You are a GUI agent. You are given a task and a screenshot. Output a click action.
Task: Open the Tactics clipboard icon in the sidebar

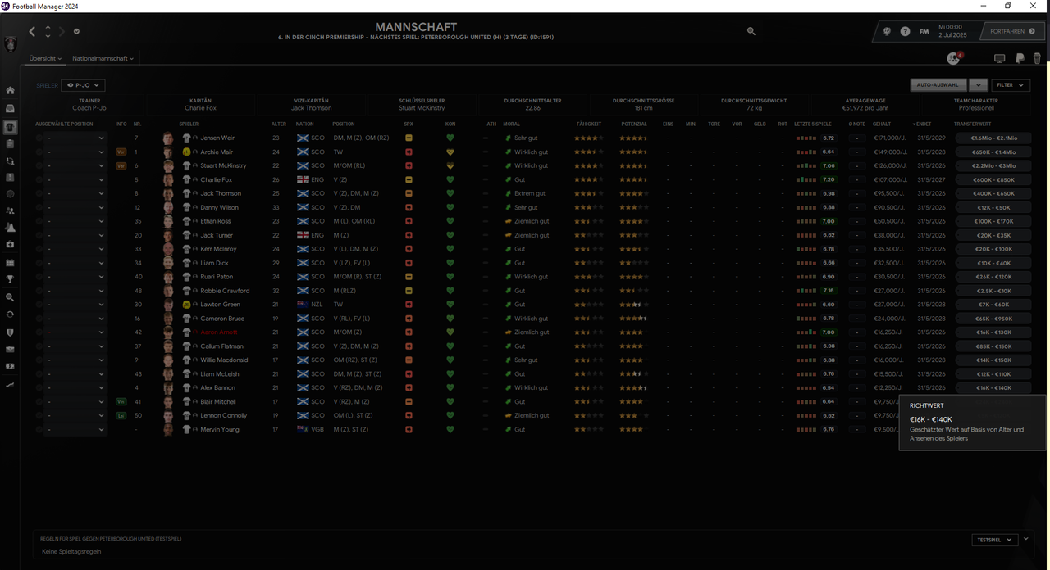(x=10, y=142)
